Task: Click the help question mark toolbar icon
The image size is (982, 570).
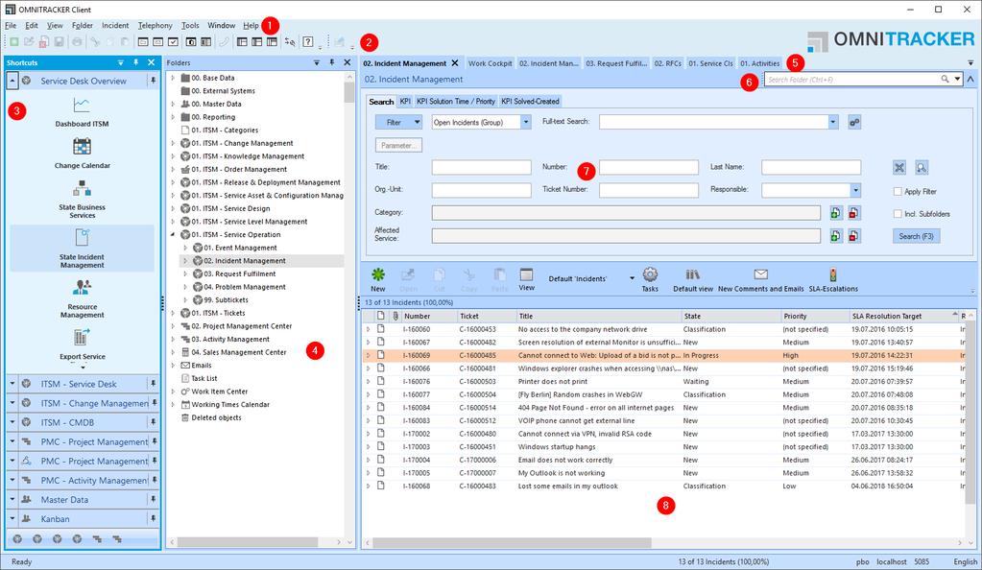Action: [308, 42]
